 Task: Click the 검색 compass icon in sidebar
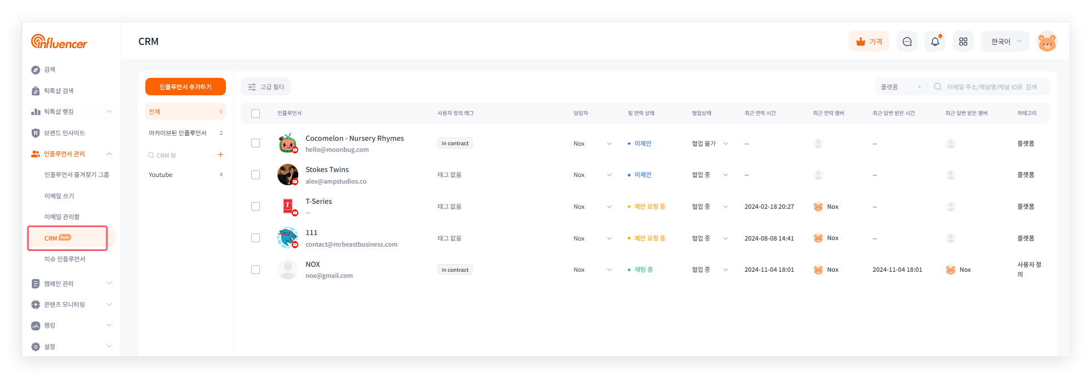tap(36, 70)
